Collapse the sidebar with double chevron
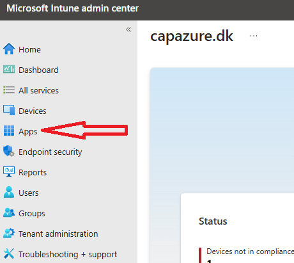This screenshot has height=263, width=294. (x=128, y=29)
